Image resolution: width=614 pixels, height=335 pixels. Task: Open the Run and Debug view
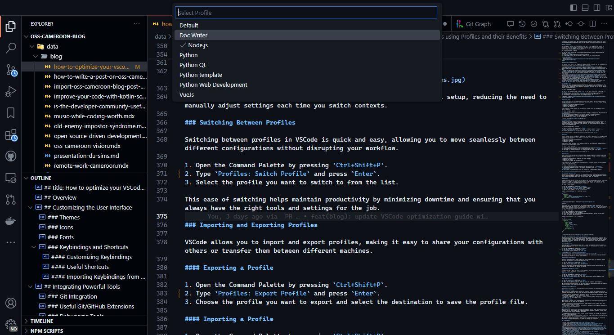coord(11,91)
